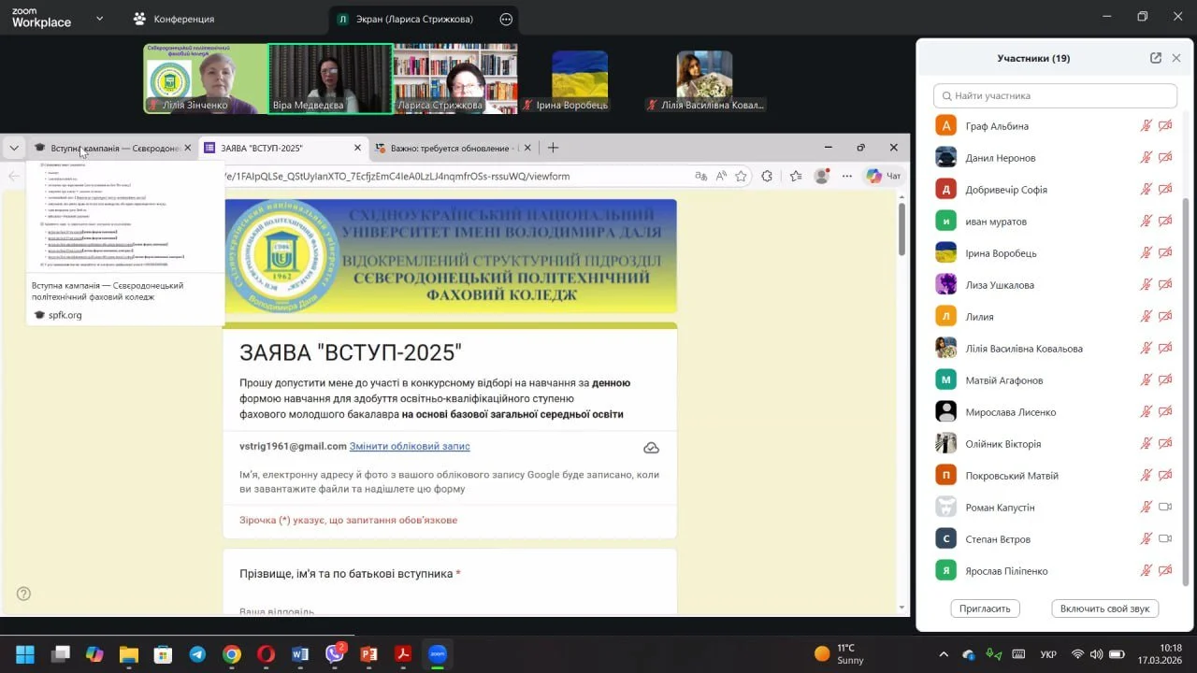This screenshot has height=673, width=1197.
Task: Click the browser translate page icon
Action: point(701,176)
